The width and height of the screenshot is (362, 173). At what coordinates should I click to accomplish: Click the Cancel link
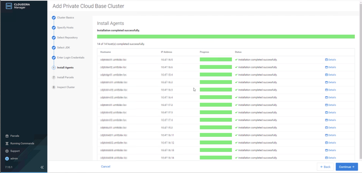pos(105,167)
